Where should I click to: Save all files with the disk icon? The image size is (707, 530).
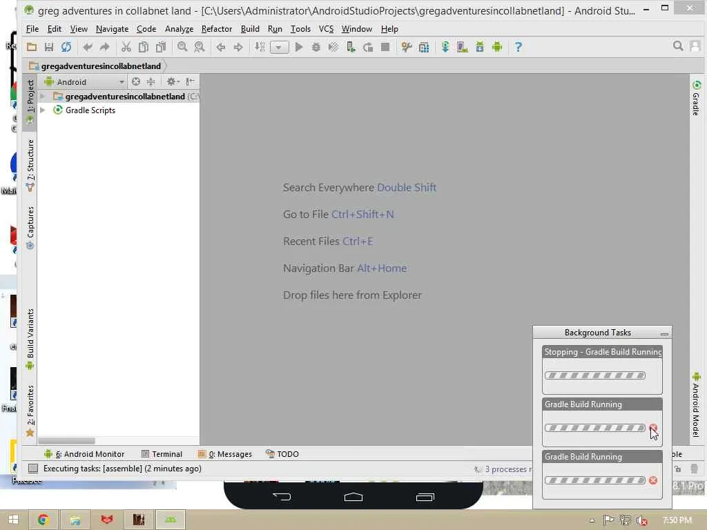pos(49,47)
